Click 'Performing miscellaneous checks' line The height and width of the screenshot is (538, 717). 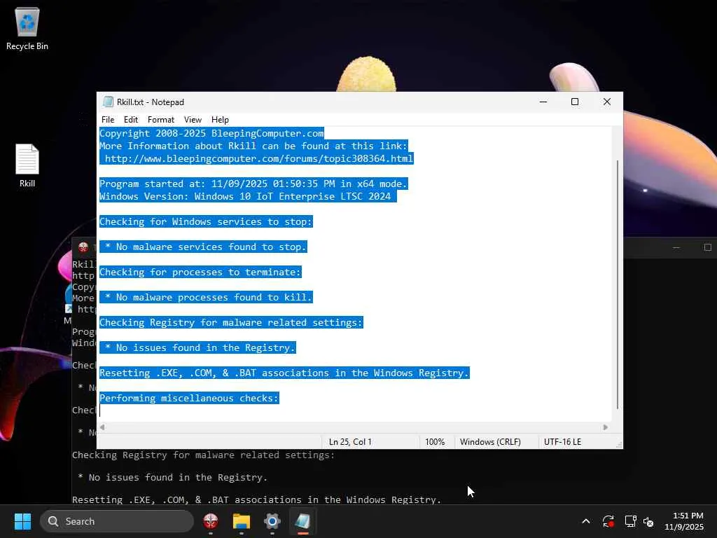click(189, 398)
